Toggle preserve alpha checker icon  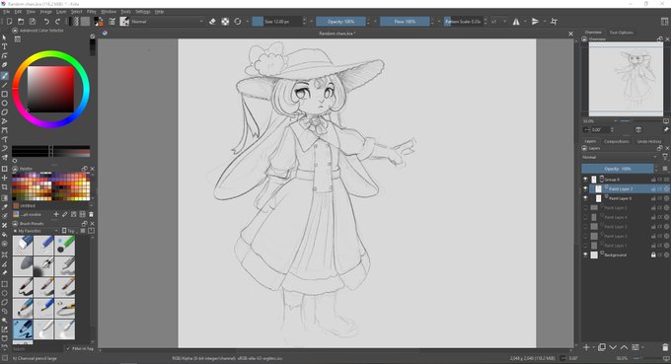[x=225, y=22]
